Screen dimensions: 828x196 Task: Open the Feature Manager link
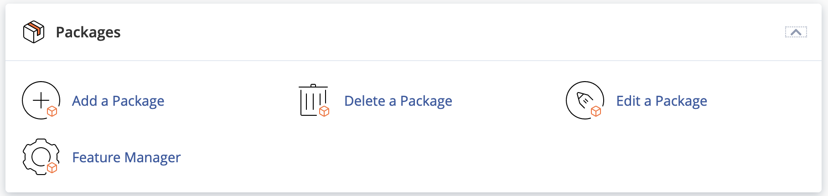coord(126,157)
